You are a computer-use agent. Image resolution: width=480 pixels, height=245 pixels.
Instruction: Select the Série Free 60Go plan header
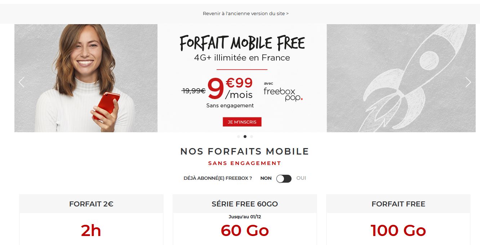[245, 204]
